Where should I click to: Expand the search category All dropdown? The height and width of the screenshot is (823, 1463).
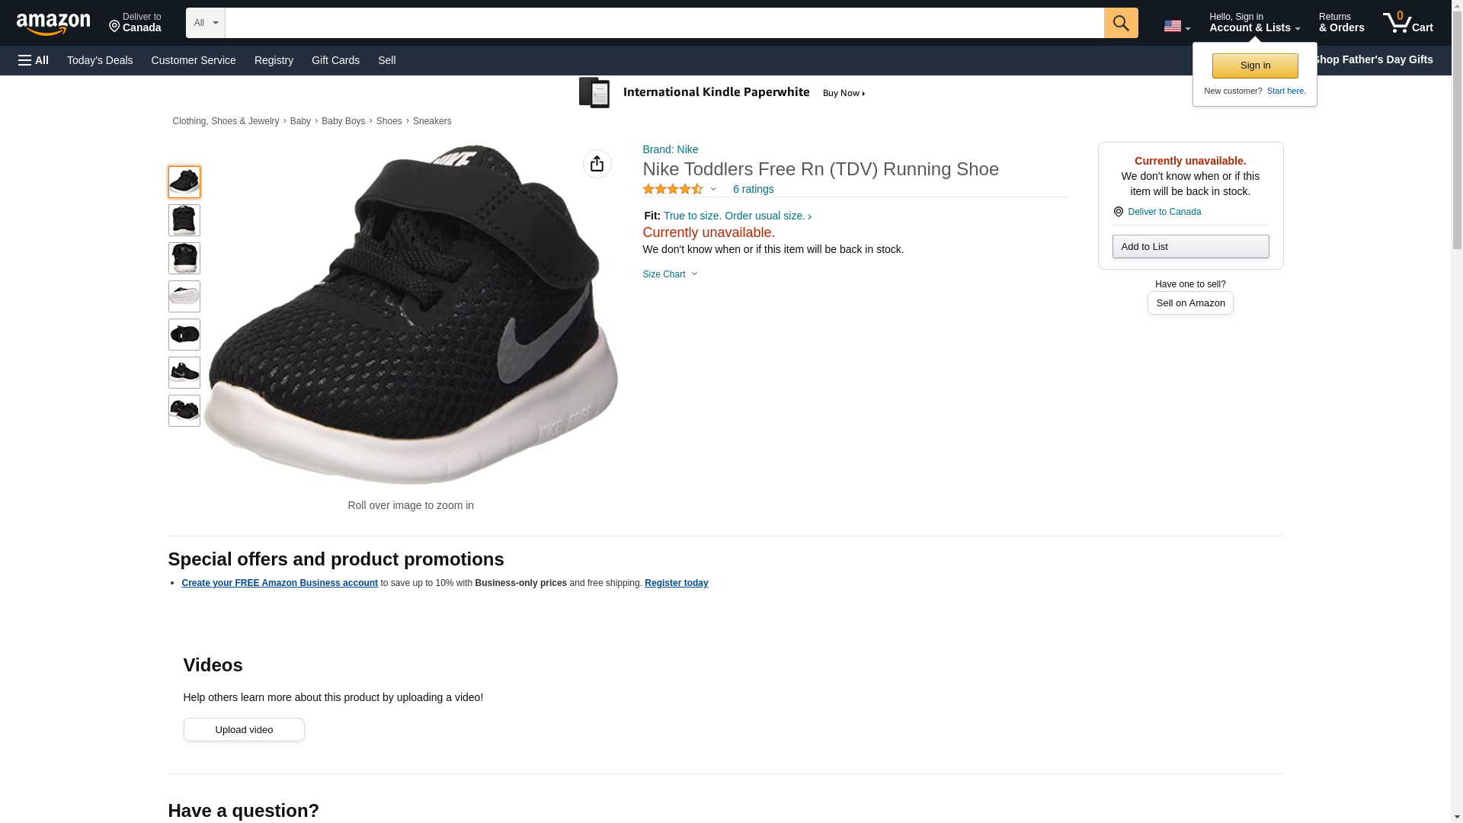pos(206,23)
